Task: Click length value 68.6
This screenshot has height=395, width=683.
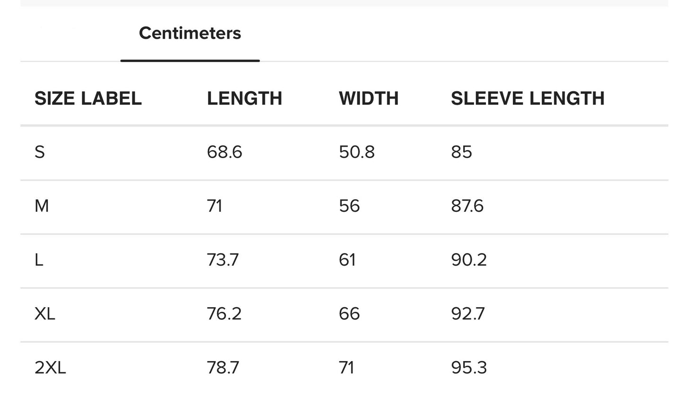Action: click(225, 152)
